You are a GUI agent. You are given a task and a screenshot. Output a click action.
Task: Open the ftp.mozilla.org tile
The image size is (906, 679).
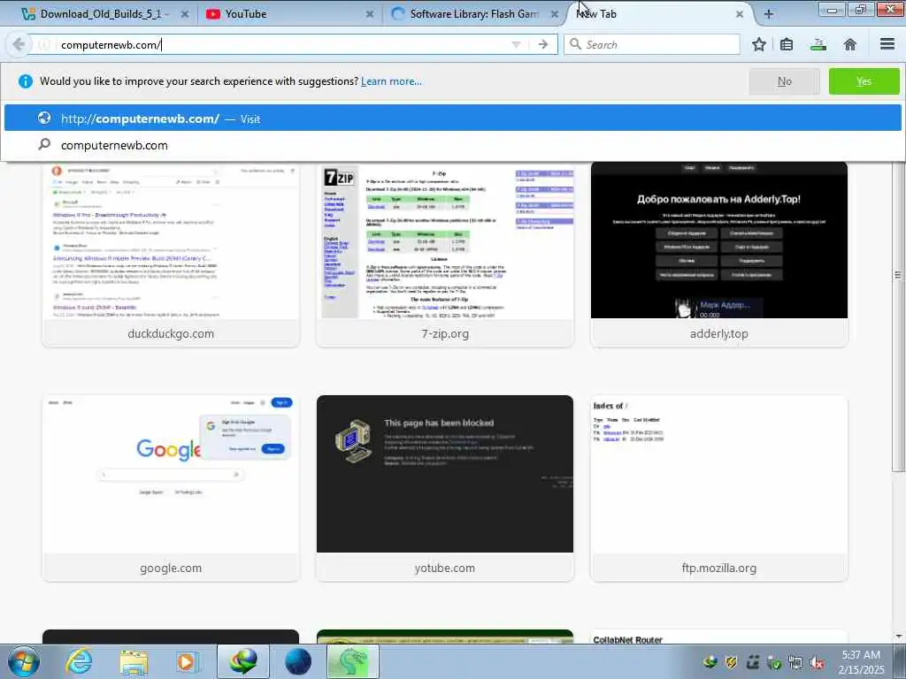click(x=718, y=488)
